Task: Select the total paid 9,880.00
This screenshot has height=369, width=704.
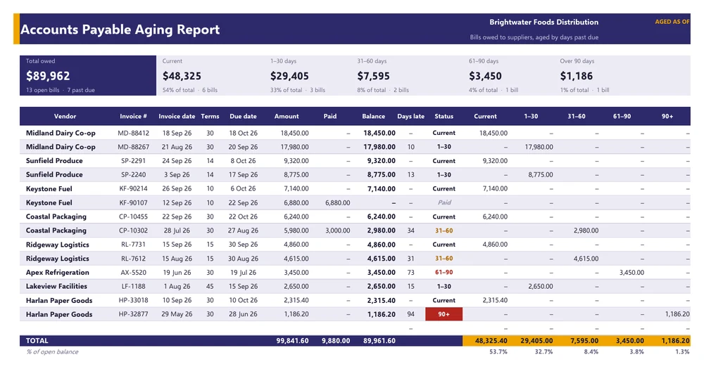Action: pos(336,341)
